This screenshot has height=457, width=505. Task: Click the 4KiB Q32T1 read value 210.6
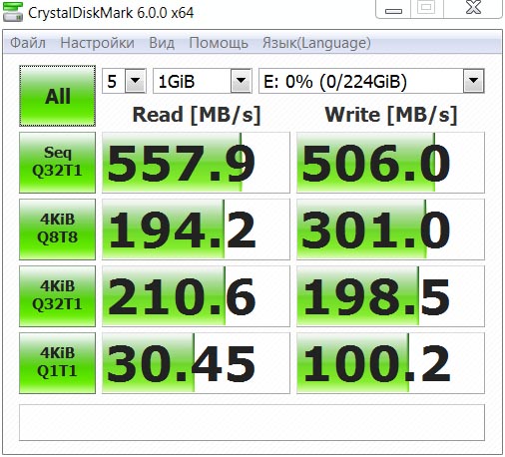196,296
